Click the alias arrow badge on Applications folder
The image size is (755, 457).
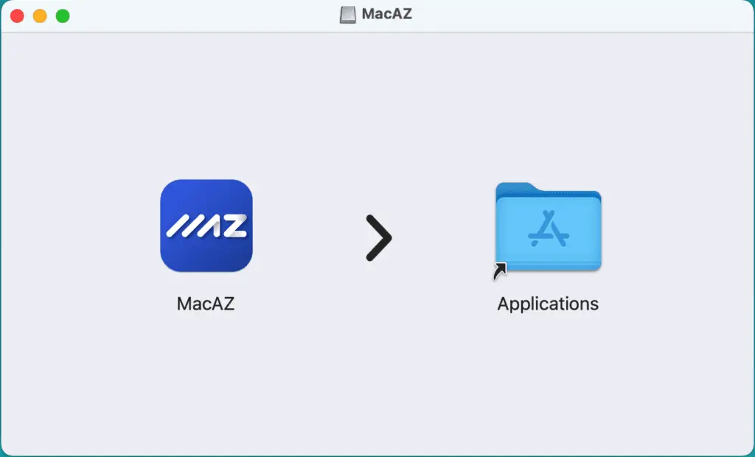coord(500,271)
